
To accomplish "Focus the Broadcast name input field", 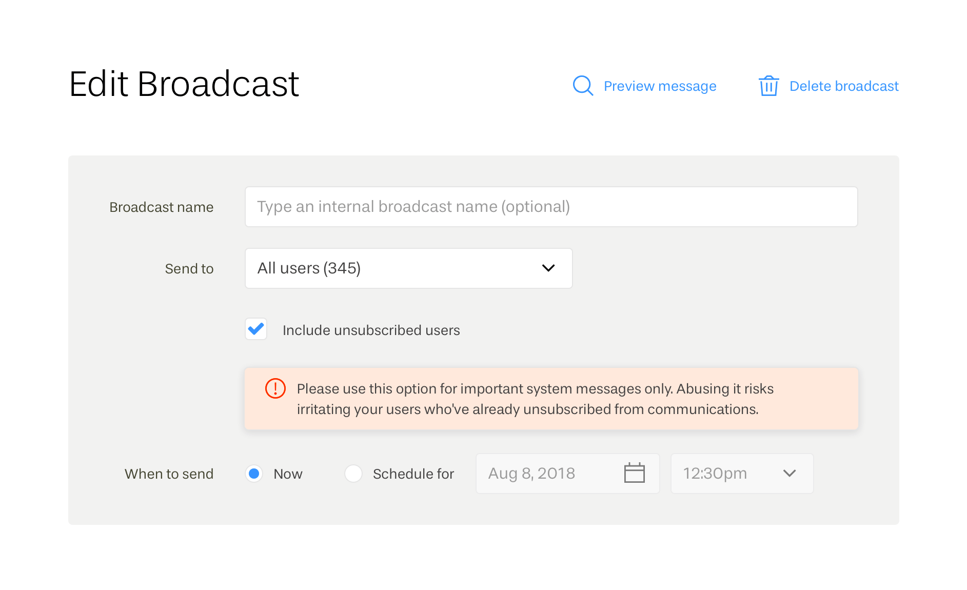I will [x=551, y=207].
